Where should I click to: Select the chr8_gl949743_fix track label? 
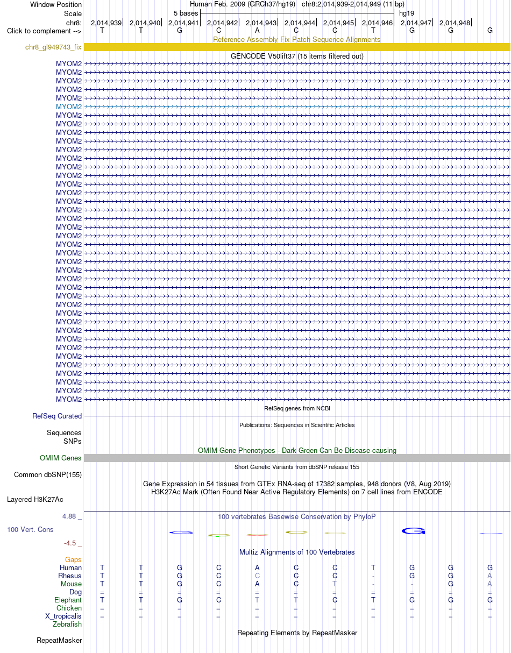[53, 47]
